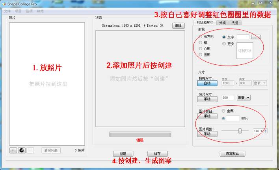This screenshot has height=170, width=279.
Task: Maximize the Shape Collage Pro window
Action: tap(260, 3)
